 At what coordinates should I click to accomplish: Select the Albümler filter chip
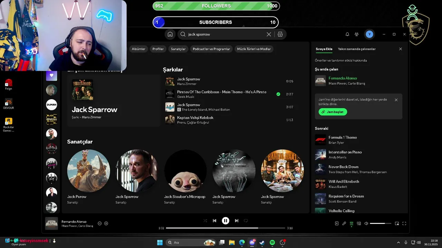pyautogui.click(x=138, y=49)
